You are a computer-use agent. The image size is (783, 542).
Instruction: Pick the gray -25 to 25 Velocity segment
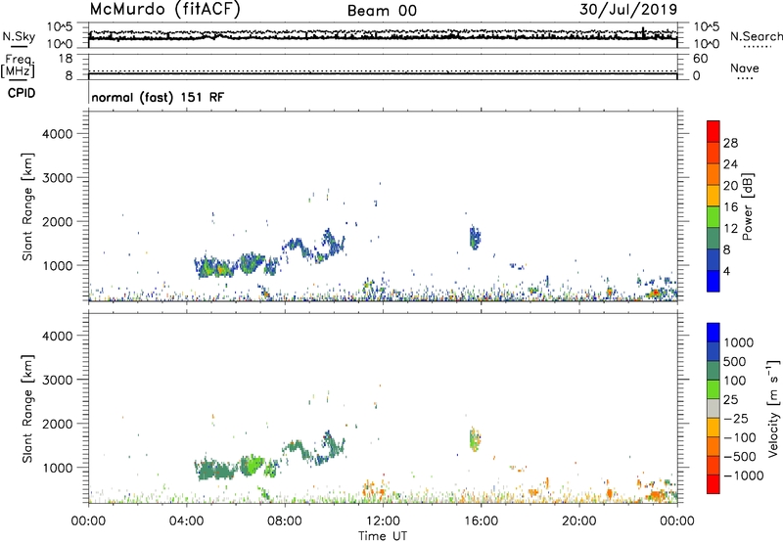714,408
